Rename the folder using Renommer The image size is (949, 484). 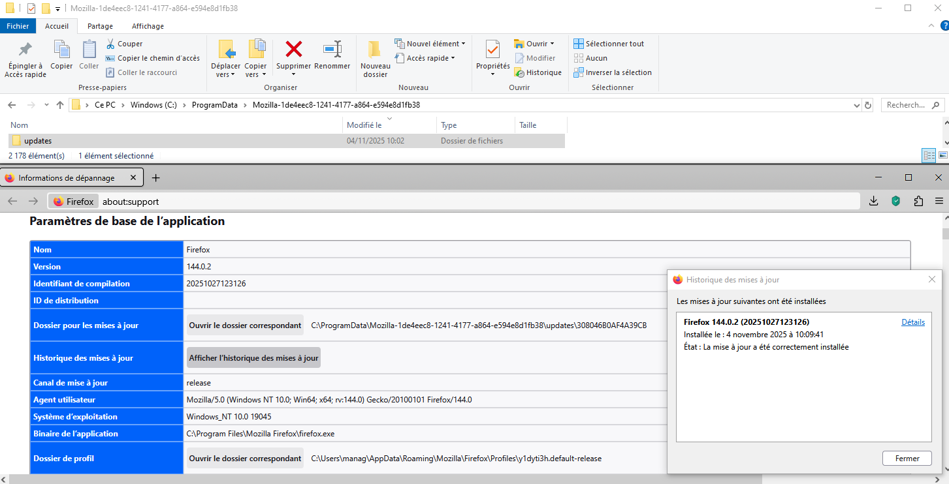pyautogui.click(x=332, y=55)
